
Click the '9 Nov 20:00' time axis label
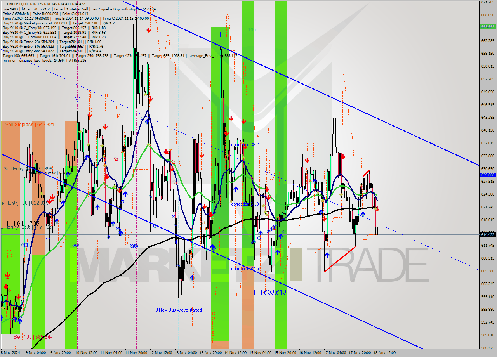coord(61,353)
